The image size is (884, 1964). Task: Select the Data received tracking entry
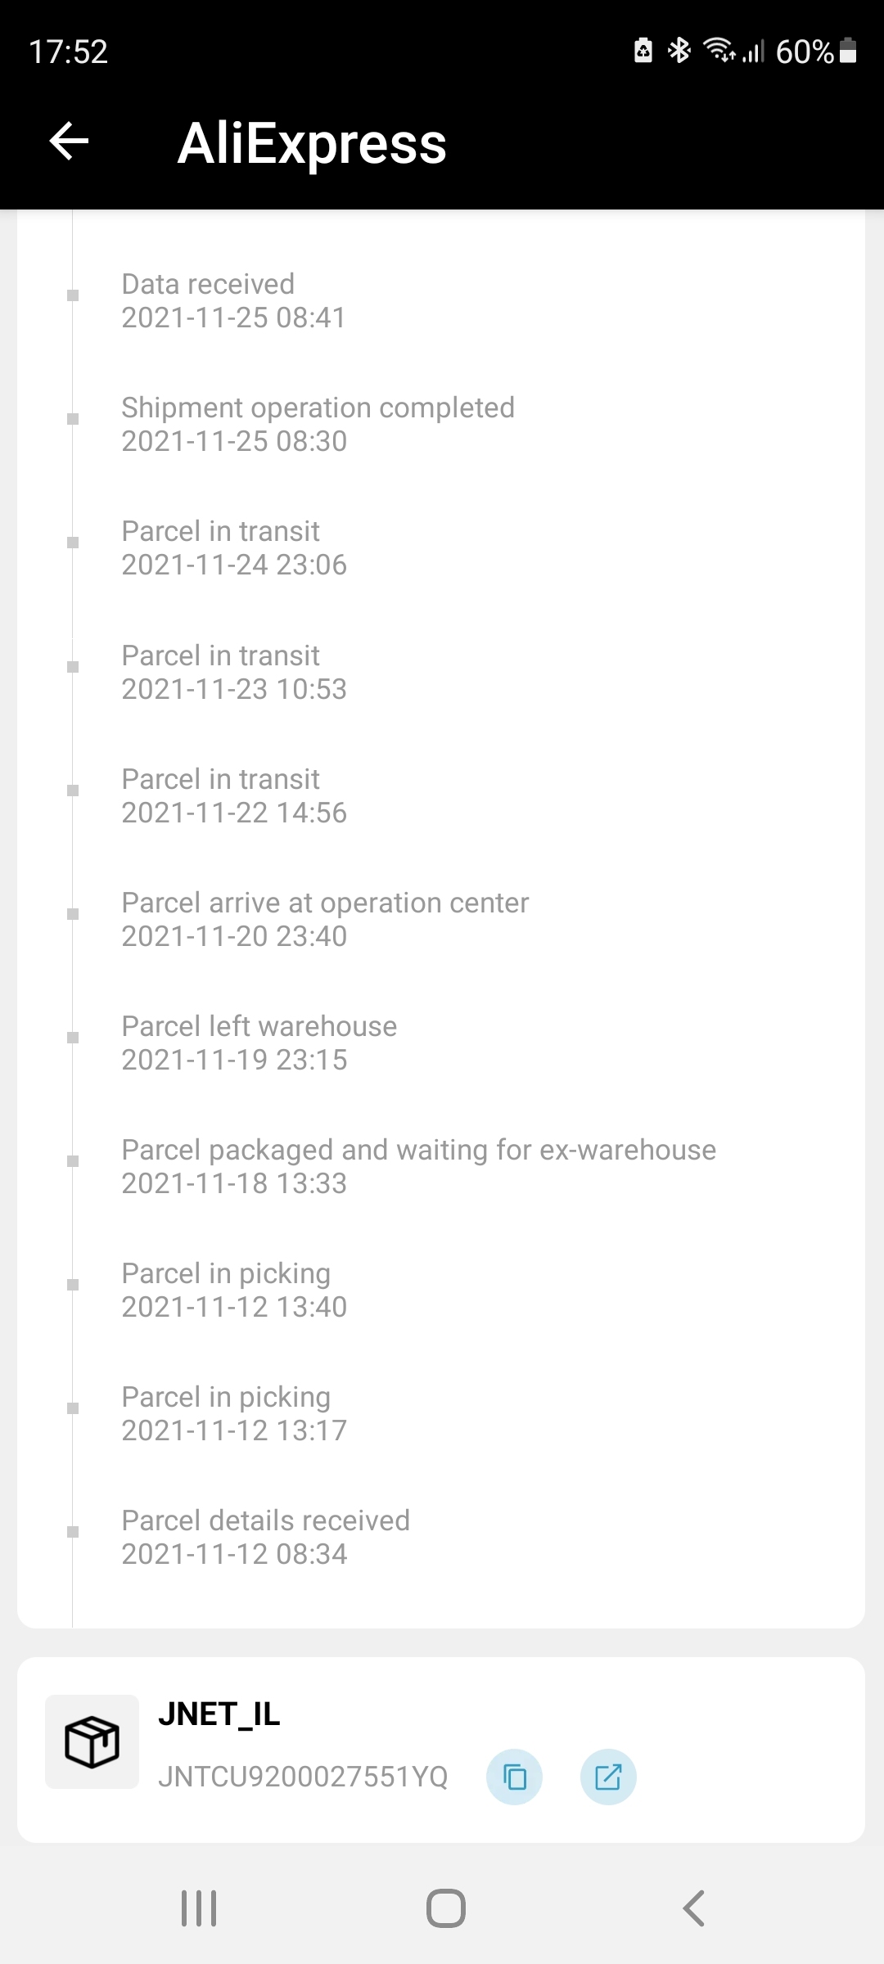click(x=233, y=300)
